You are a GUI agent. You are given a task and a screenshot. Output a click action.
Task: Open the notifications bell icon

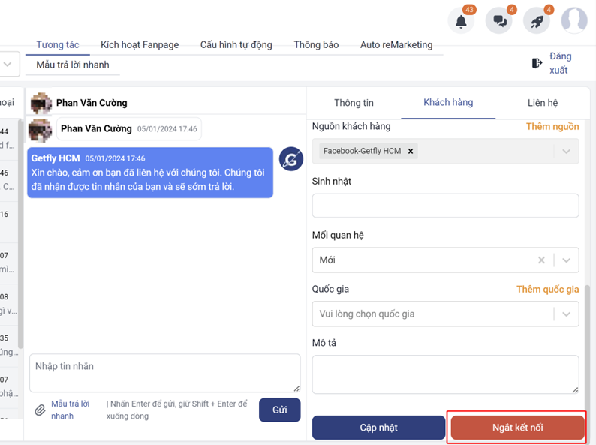point(461,21)
